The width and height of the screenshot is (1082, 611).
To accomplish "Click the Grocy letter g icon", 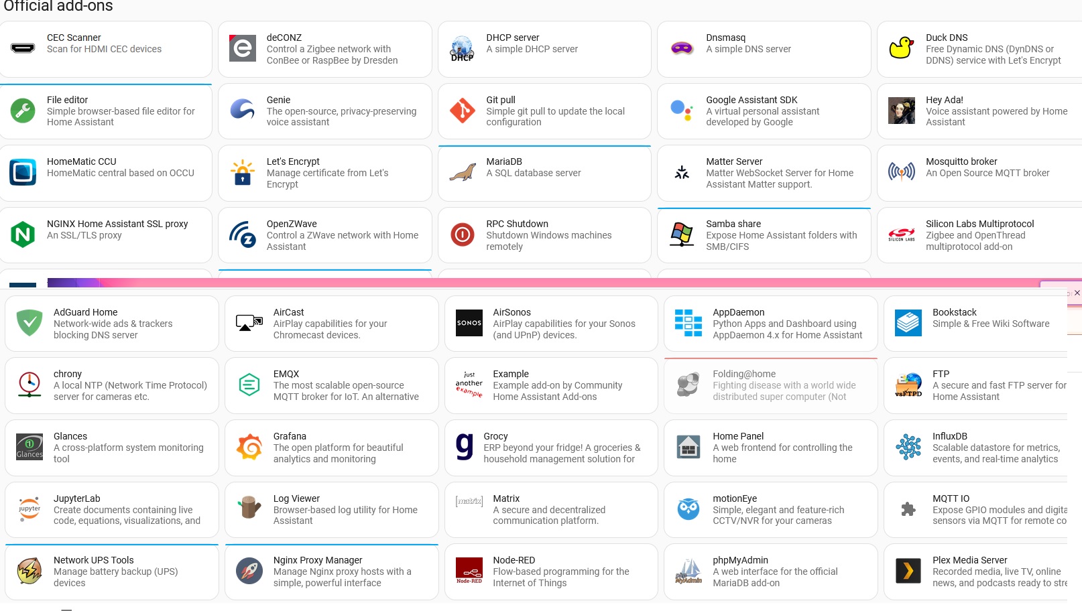I will pyautogui.click(x=465, y=447).
